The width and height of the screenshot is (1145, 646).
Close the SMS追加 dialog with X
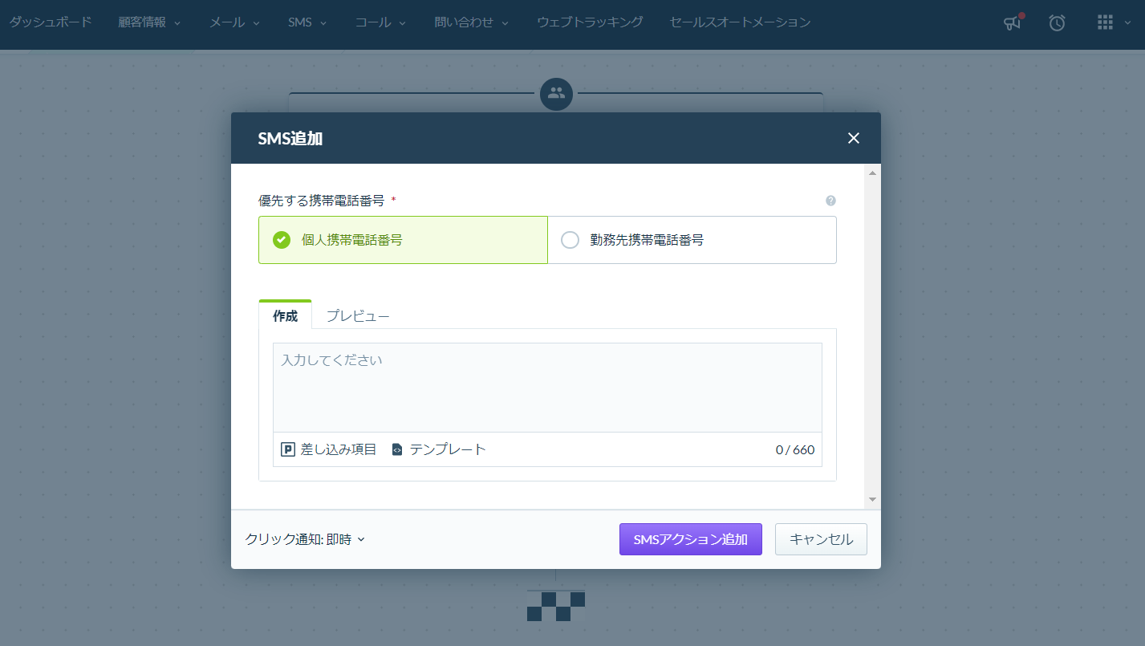[x=853, y=138]
